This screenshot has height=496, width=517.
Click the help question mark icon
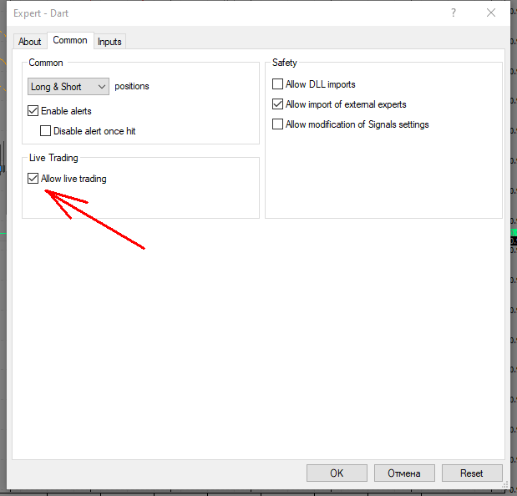click(454, 13)
